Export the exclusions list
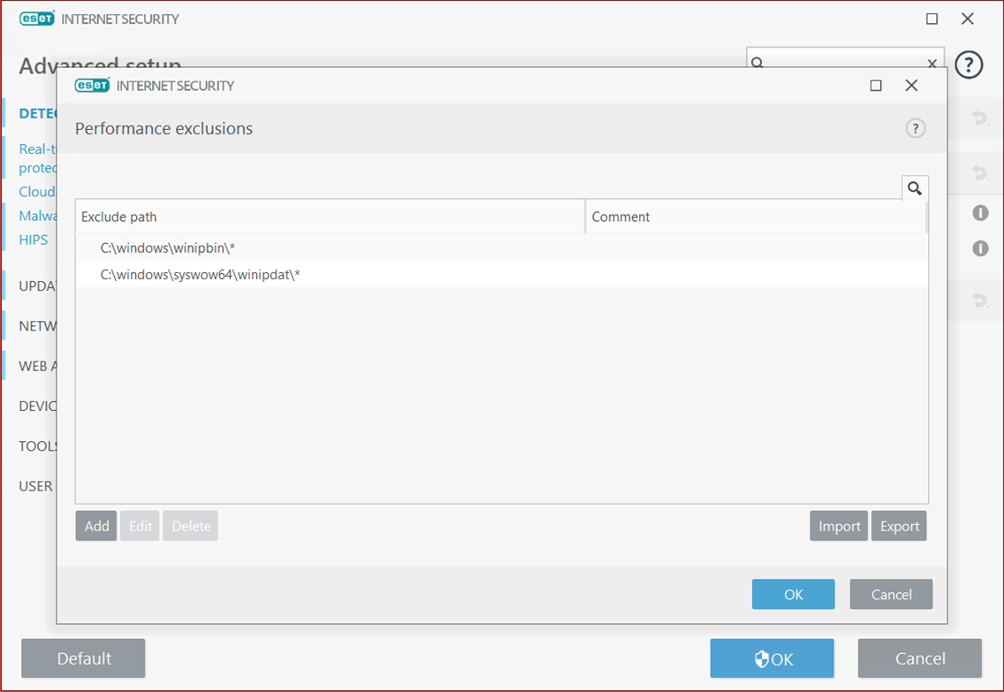 tap(899, 526)
